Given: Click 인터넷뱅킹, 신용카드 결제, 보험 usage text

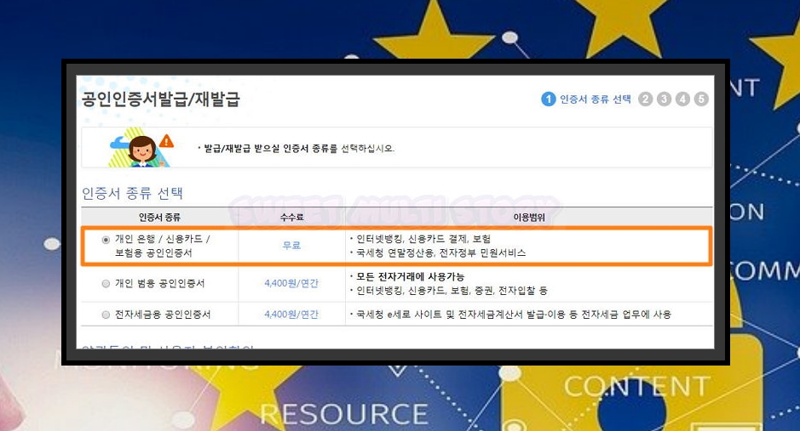Looking at the screenshot, I should point(423,239).
